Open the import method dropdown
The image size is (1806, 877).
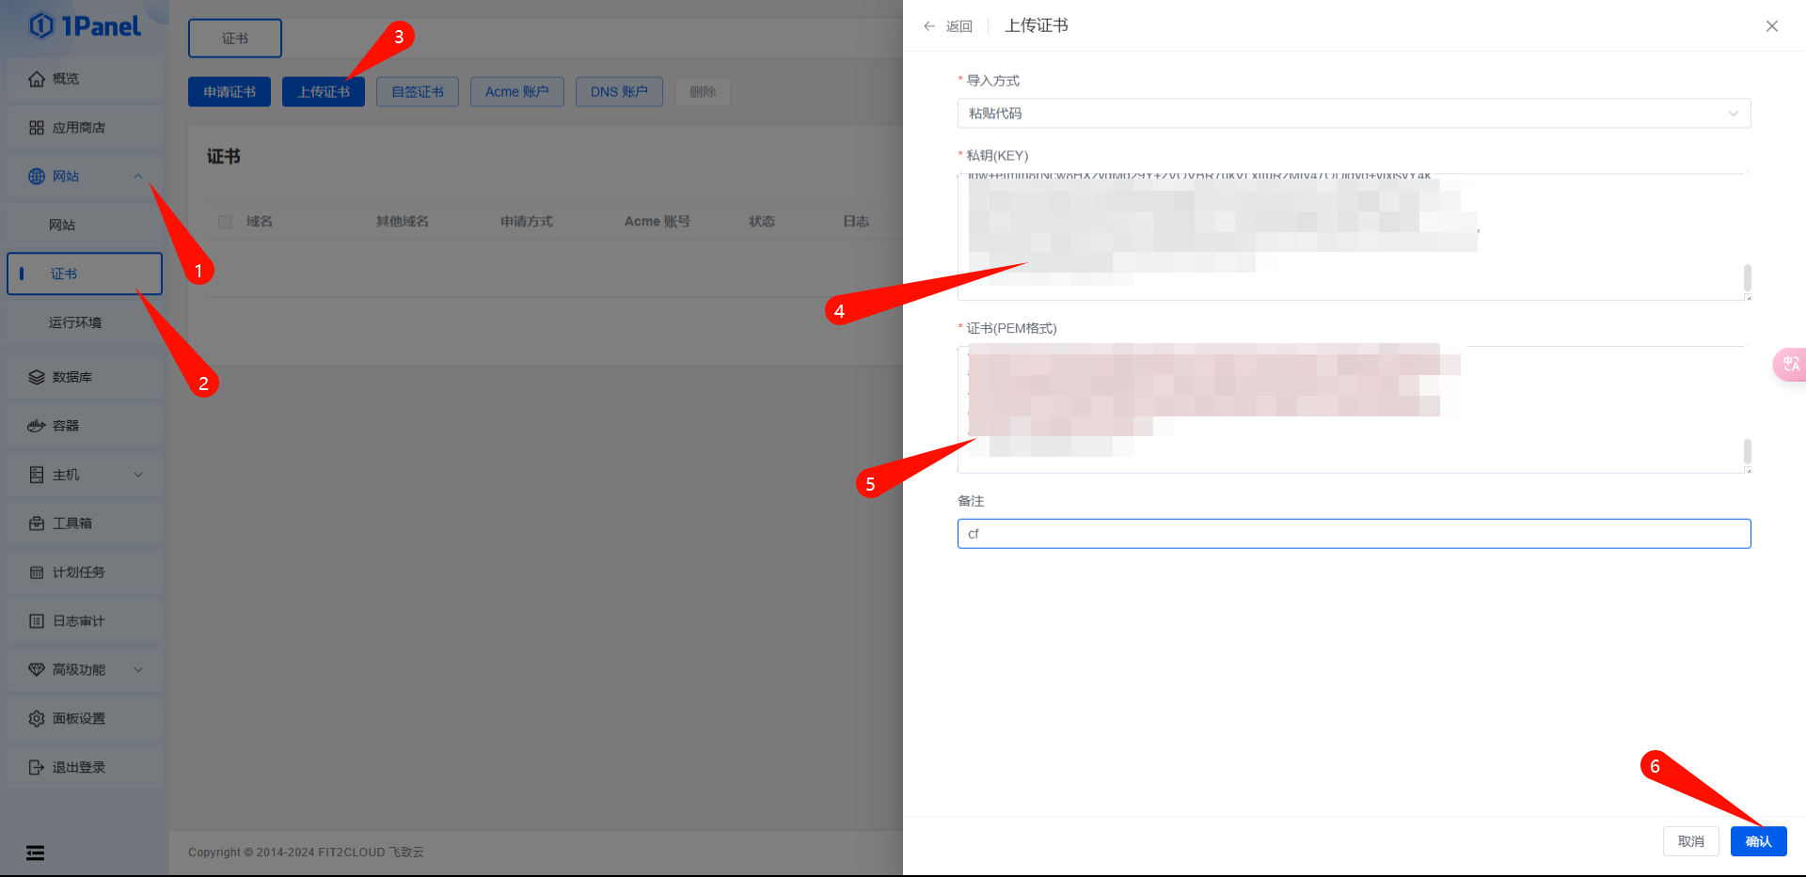point(1353,114)
